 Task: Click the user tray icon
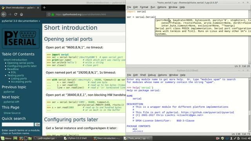point(231,138)
